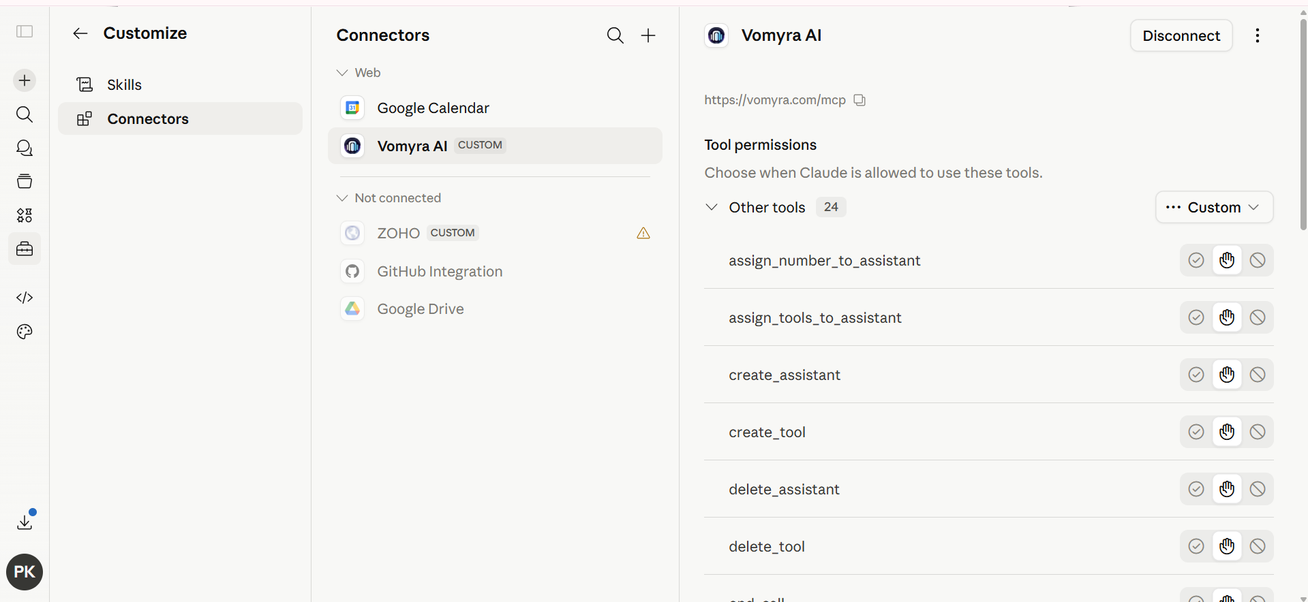This screenshot has width=1308, height=602.
Task: Search connectors with the magnifier icon
Action: coord(615,35)
